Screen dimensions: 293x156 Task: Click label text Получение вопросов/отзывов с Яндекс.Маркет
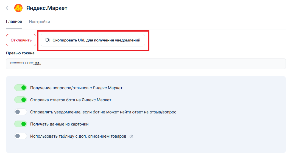(x=76, y=88)
